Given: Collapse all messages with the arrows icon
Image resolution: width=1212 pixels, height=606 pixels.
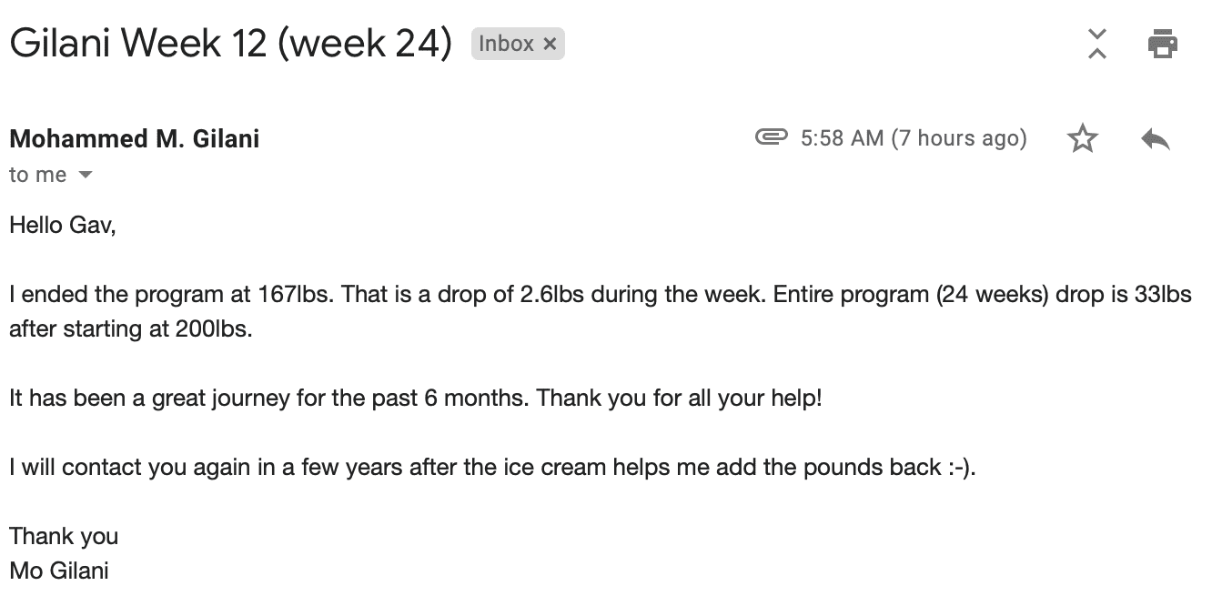Looking at the screenshot, I should tap(1097, 43).
